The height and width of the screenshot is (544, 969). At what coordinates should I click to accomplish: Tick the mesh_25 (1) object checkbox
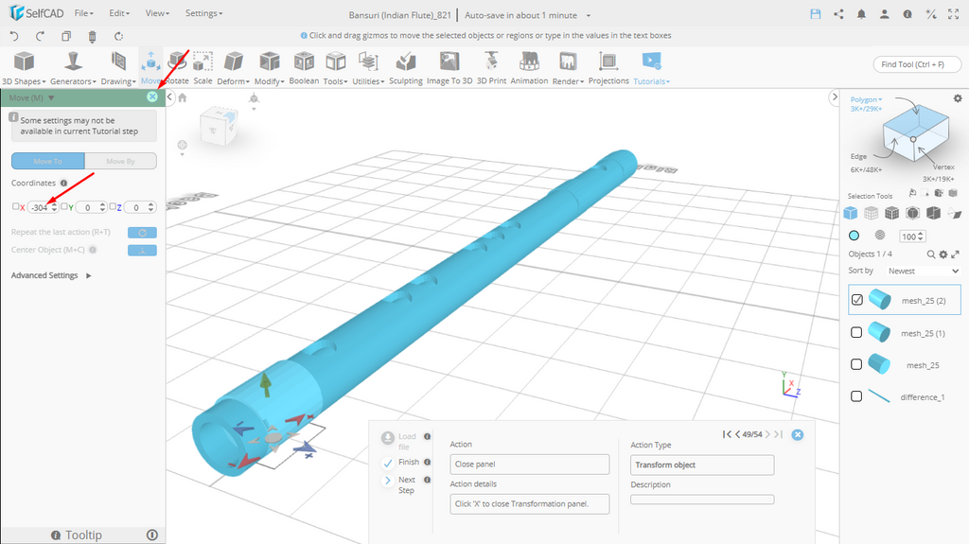pyautogui.click(x=856, y=333)
